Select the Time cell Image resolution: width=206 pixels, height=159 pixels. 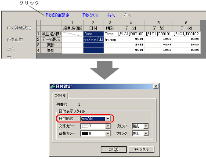tap(110, 34)
